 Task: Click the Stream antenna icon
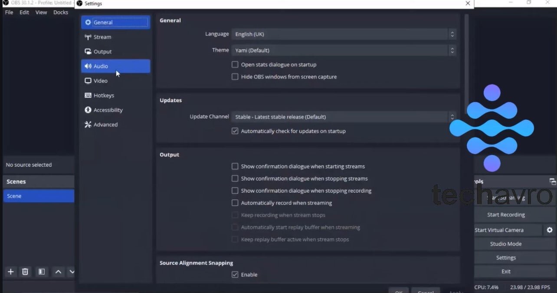click(x=88, y=37)
